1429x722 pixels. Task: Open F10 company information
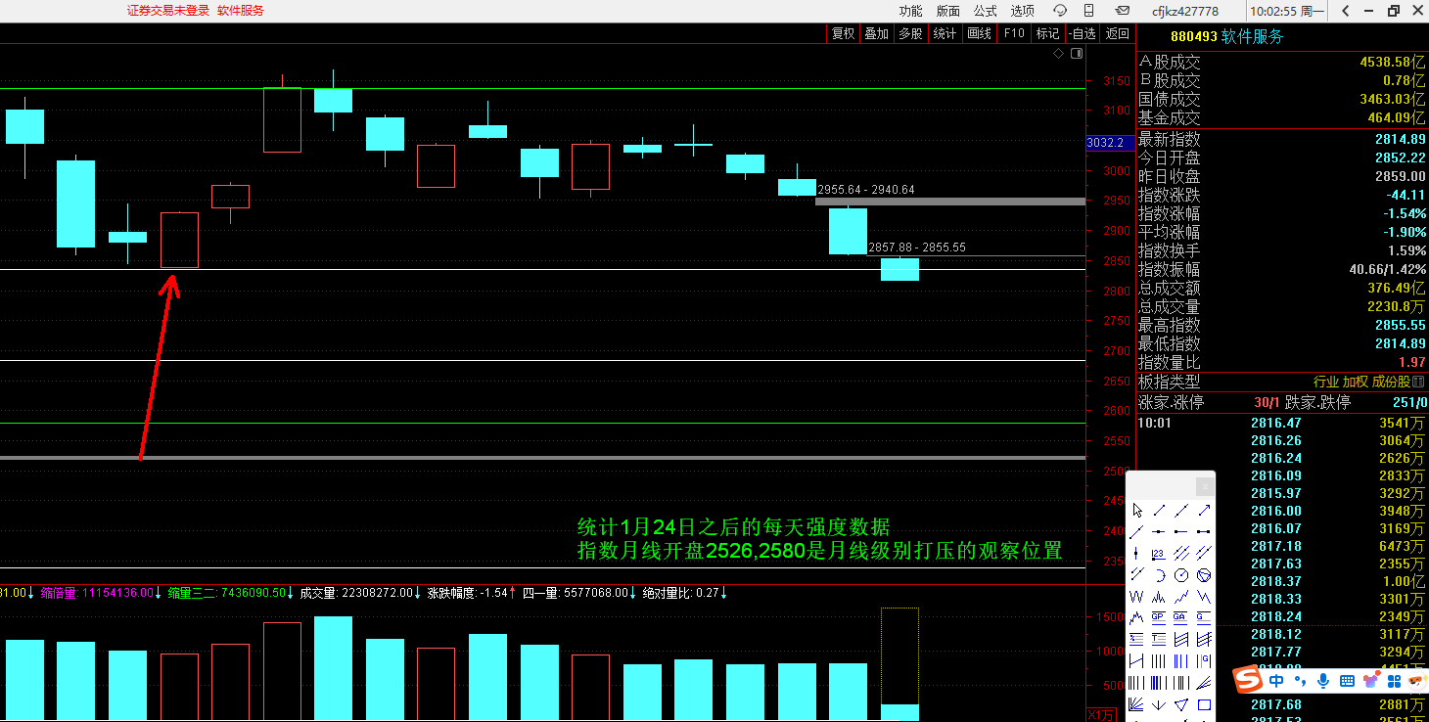[1014, 33]
